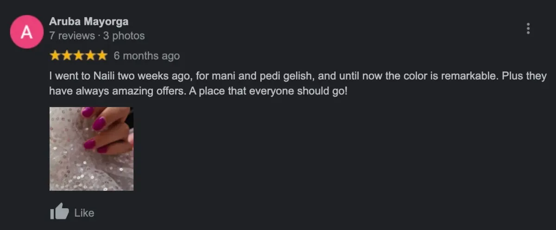Click the fourth star in the rating

click(90, 56)
